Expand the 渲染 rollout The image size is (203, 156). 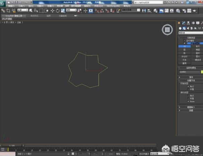pyautogui.click(x=191, y=77)
